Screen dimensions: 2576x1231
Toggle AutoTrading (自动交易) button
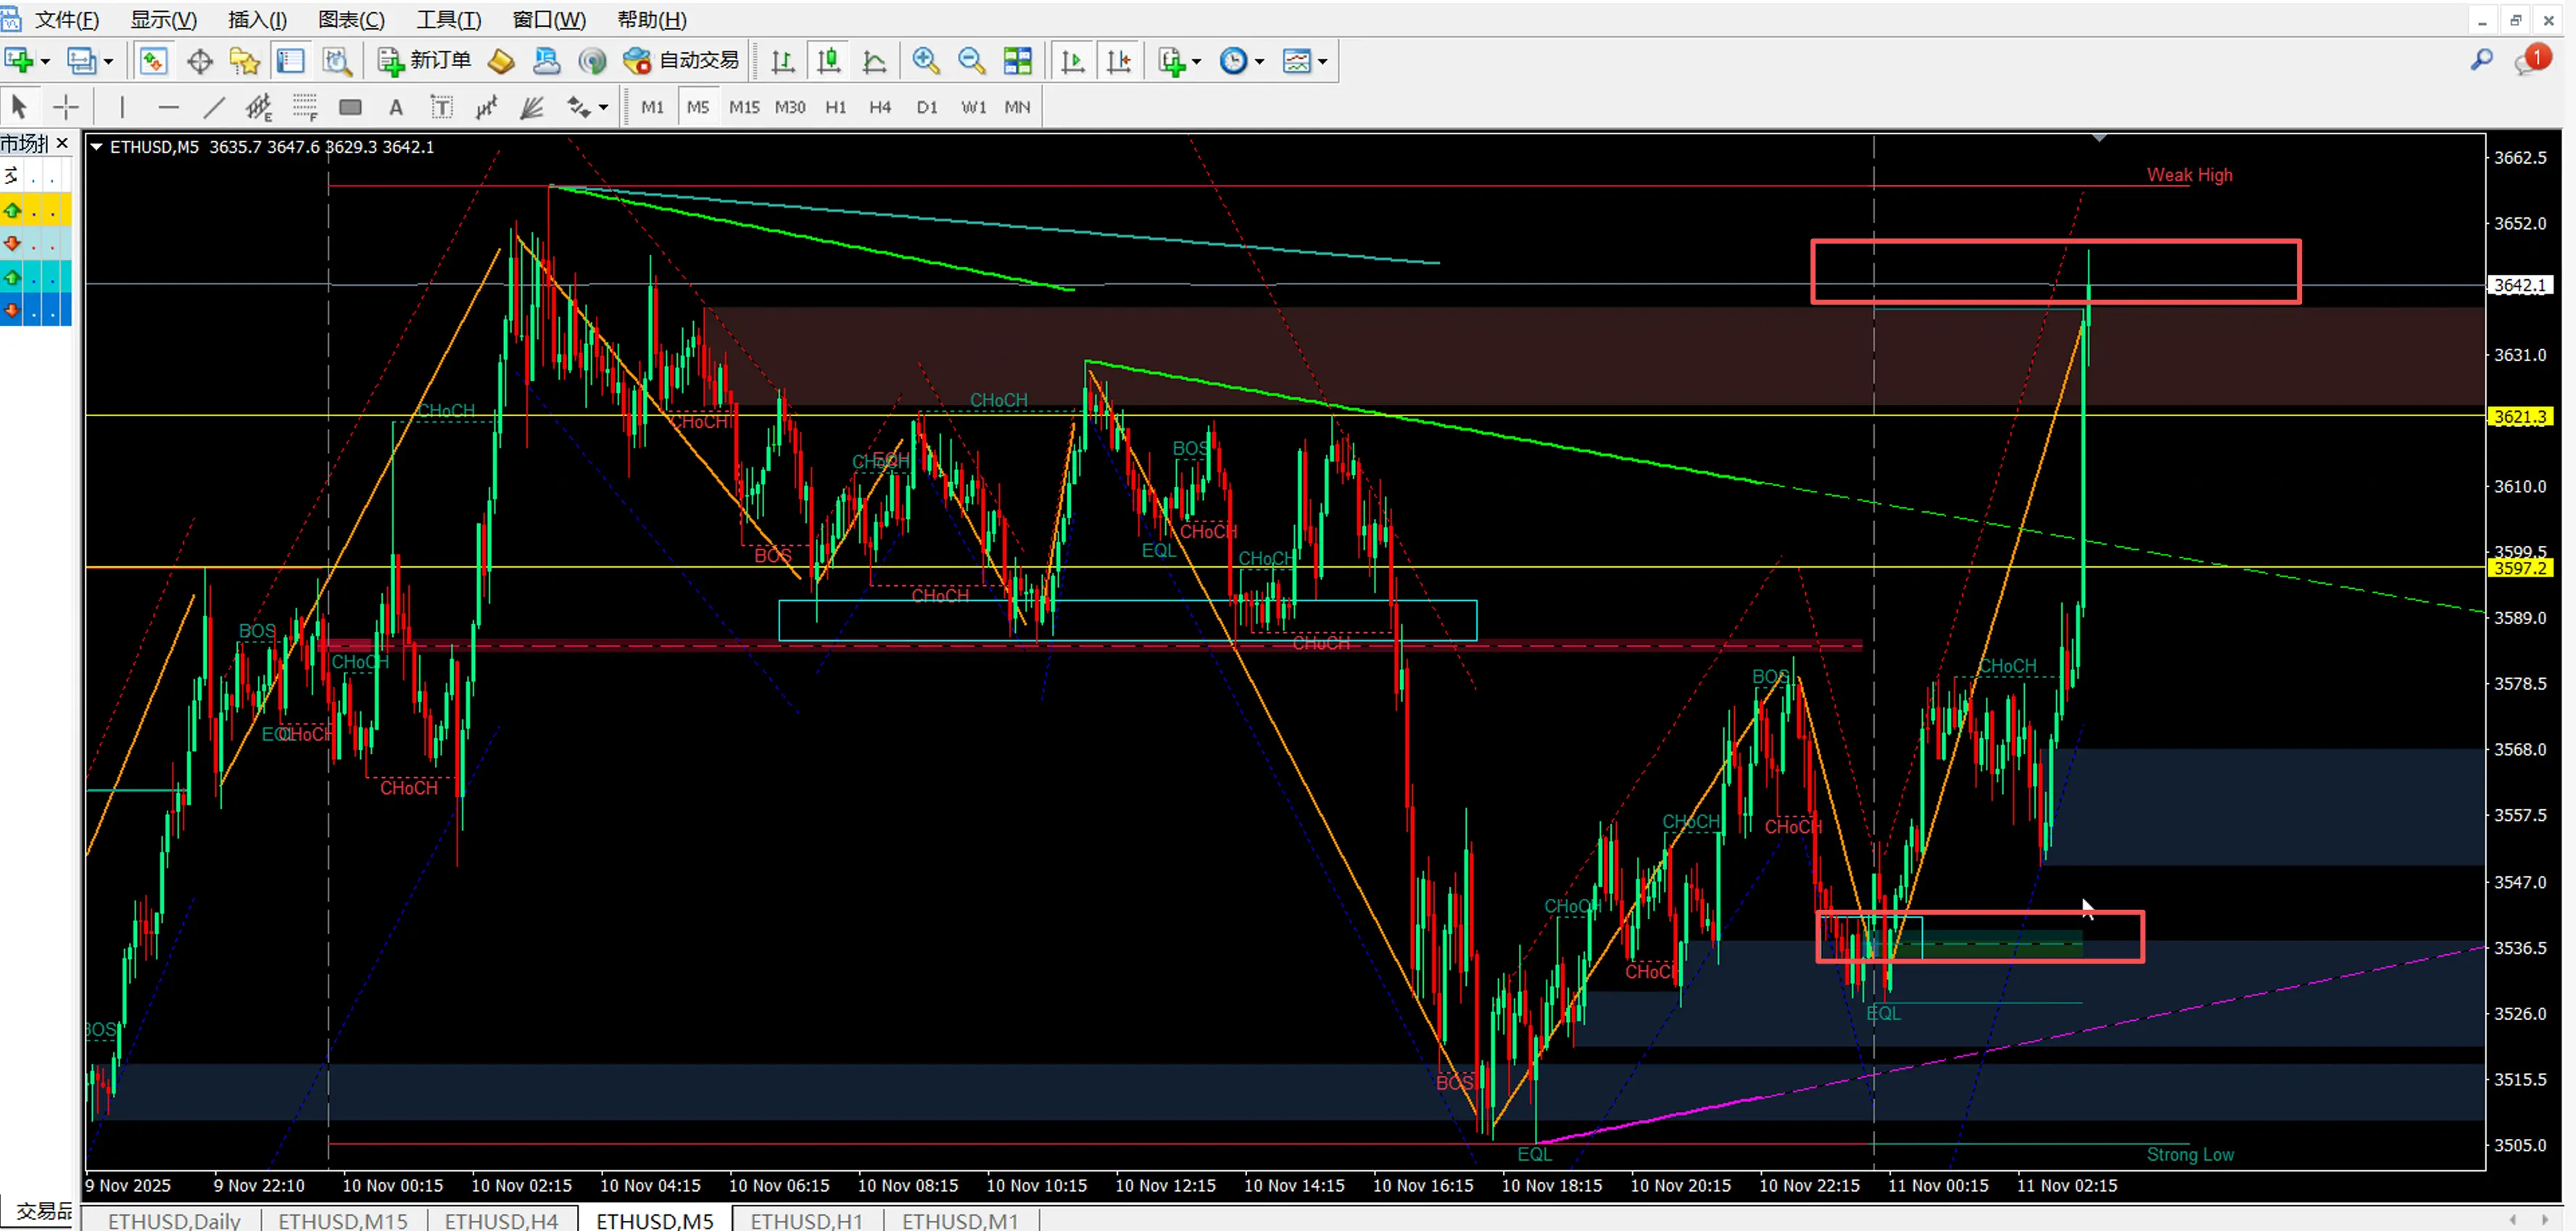681,61
